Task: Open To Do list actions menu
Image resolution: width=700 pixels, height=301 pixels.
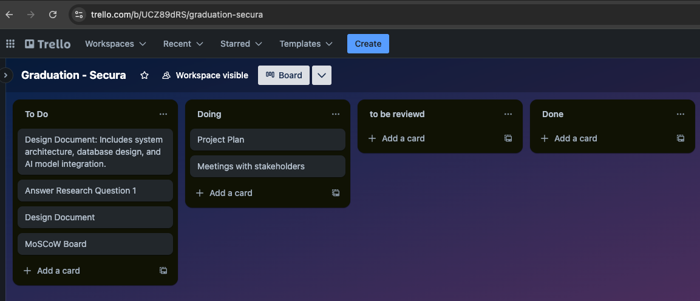Action: tap(163, 114)
